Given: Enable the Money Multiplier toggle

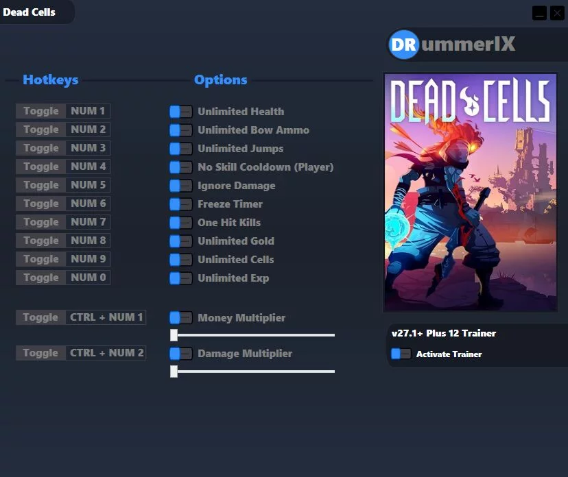Looking at the screenshot, I should (181, 318).
